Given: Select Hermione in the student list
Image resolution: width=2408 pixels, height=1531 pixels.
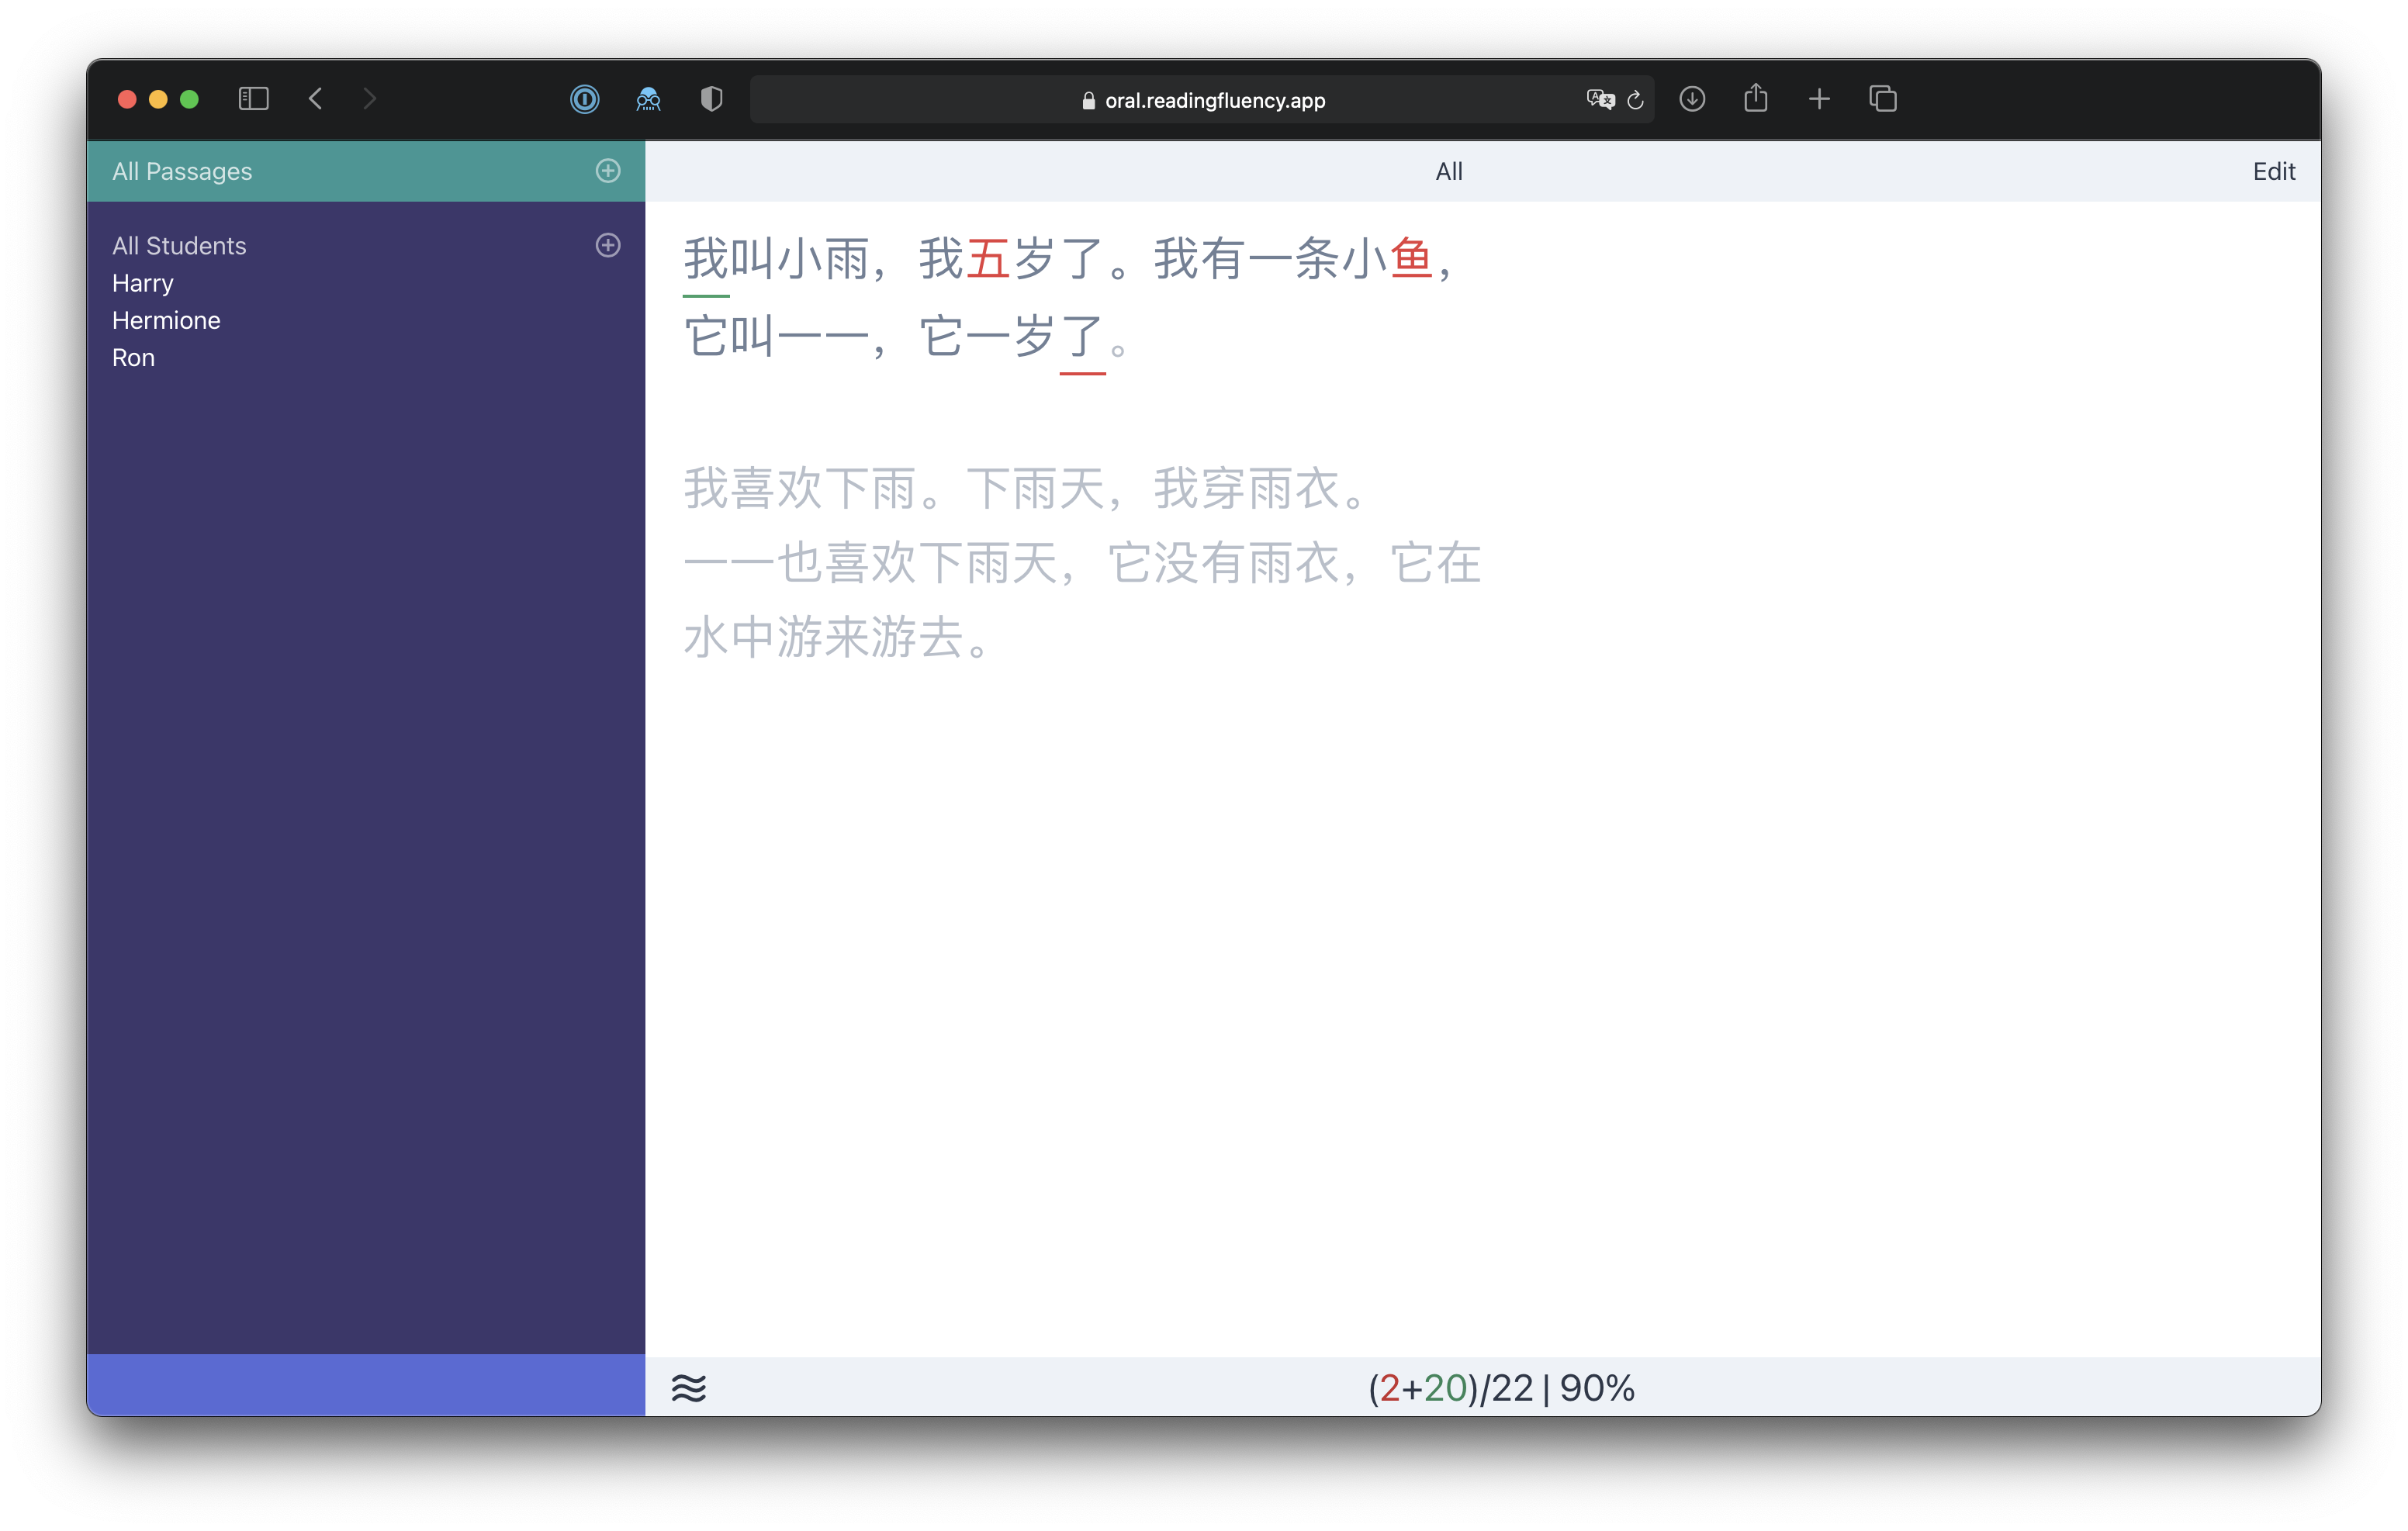Looking at the screenshot, I should click(166, 320).
